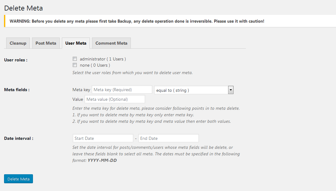Focus the Start Date input
The image size is (336, 191).
103,138
